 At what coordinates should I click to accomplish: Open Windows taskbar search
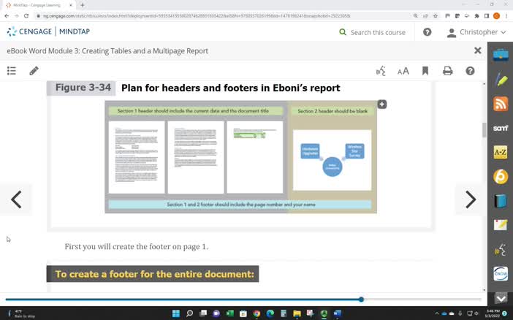pyautogui.click(x=189, y=313)
